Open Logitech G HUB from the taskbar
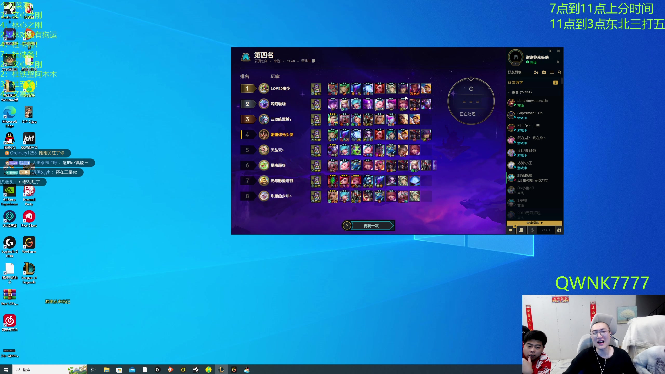 click(157, 369)
